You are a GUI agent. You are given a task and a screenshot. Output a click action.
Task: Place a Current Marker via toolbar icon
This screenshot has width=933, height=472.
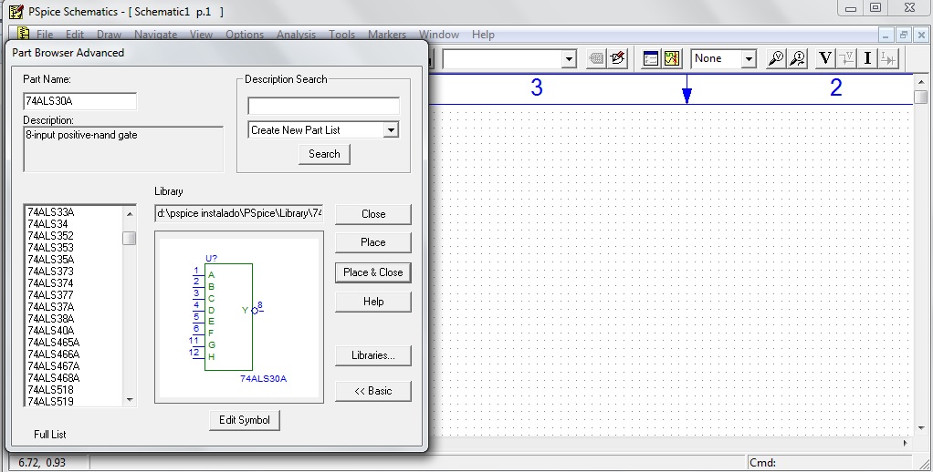click(797, 58)
